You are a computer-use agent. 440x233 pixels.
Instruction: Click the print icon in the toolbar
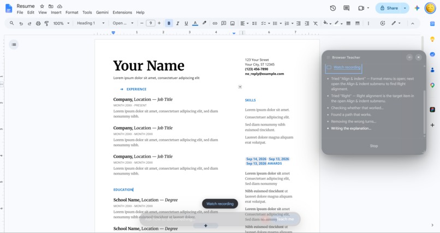(38, 23)
